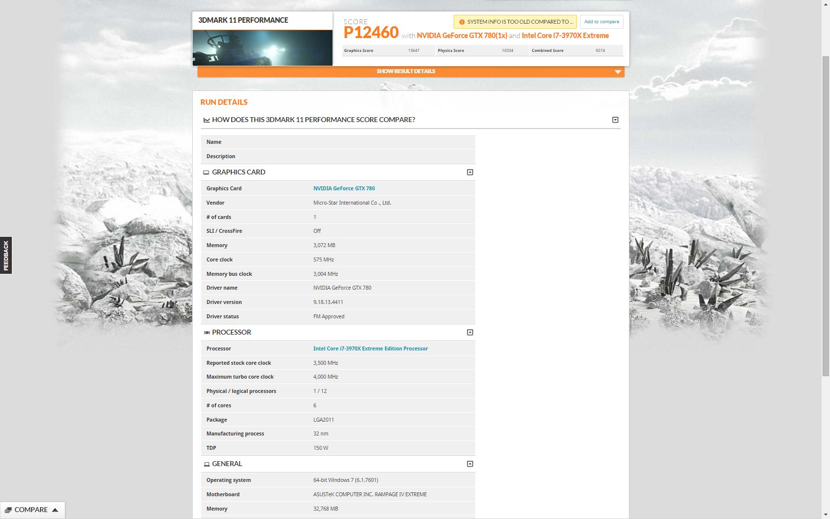Click physical / logical processors value 1 / 12
This screenshot has width=830, height=519.
pos(320,391)
